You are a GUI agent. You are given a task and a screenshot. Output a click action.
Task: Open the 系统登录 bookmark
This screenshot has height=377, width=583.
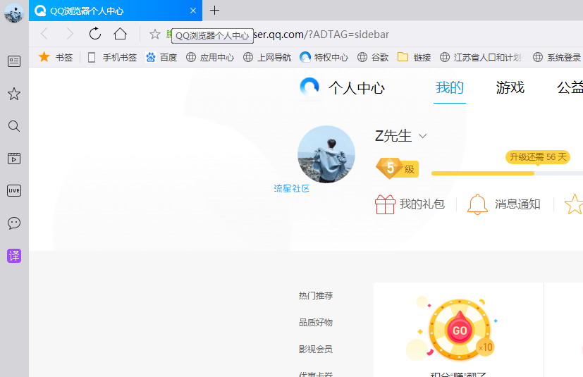point(557,57)
